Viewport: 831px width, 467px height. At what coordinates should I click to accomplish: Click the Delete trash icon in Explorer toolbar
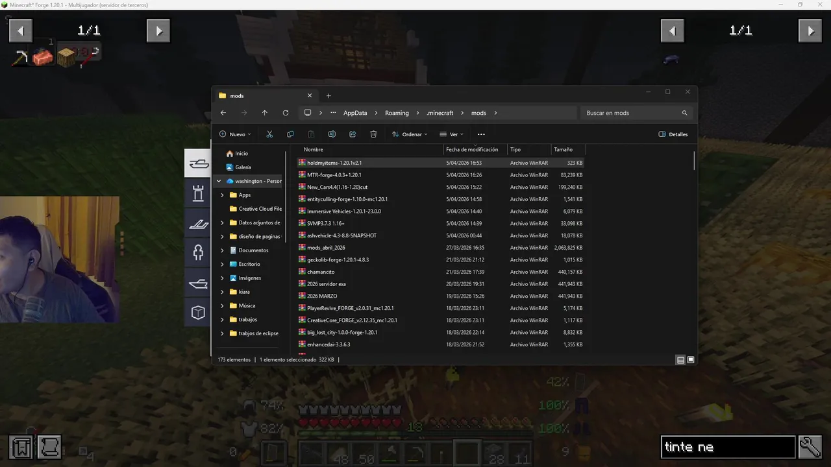tap(373, 134)
